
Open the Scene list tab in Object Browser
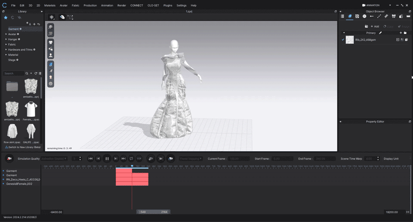pos(342,16)
